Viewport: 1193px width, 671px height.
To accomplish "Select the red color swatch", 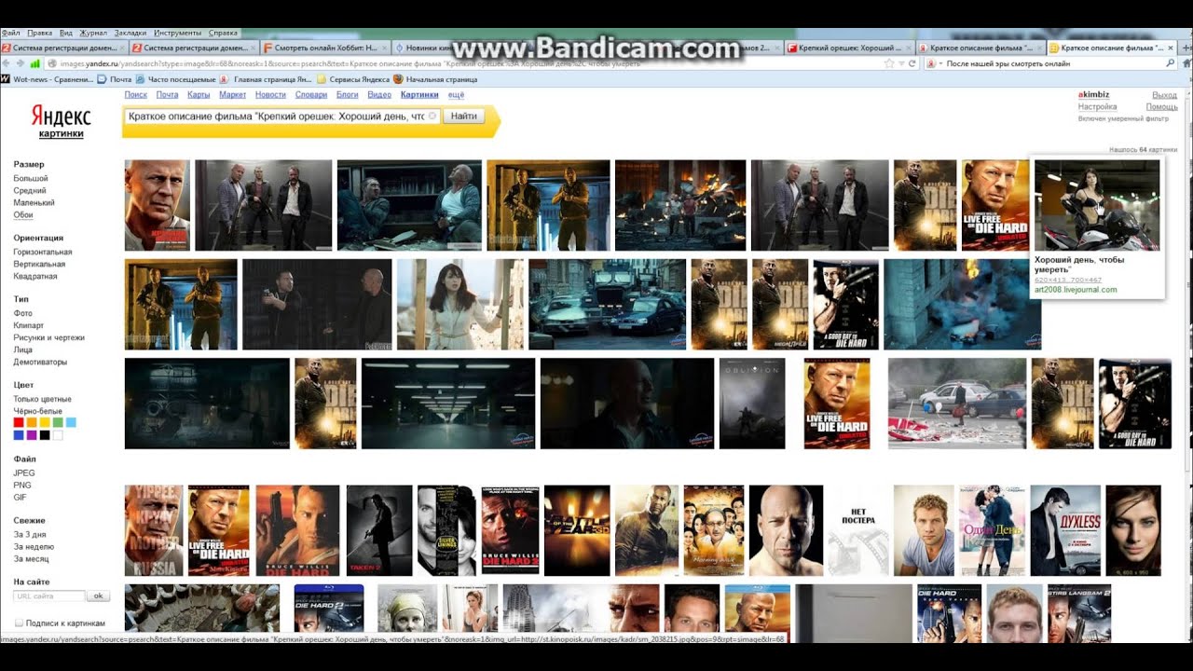I will pyautogui.click(x=19, y=422).
